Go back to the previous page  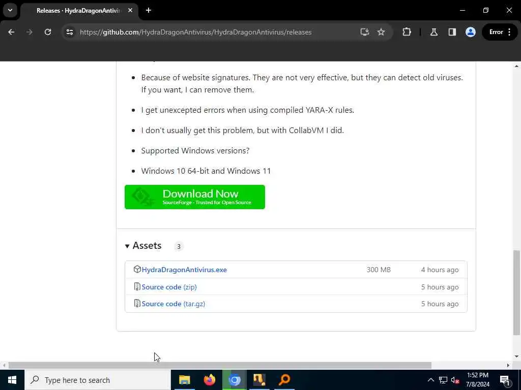pos(11,32)
